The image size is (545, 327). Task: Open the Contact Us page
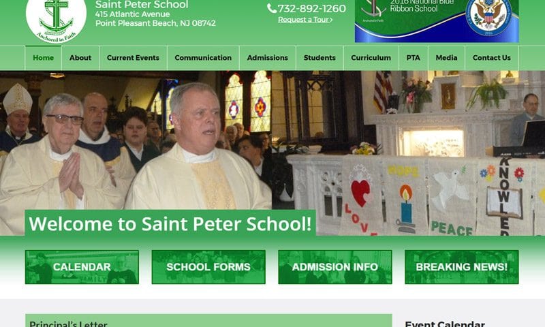[492, 58]
